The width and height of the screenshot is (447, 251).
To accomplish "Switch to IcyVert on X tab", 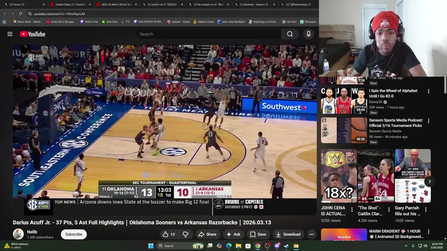I will [x=163, y=5].
